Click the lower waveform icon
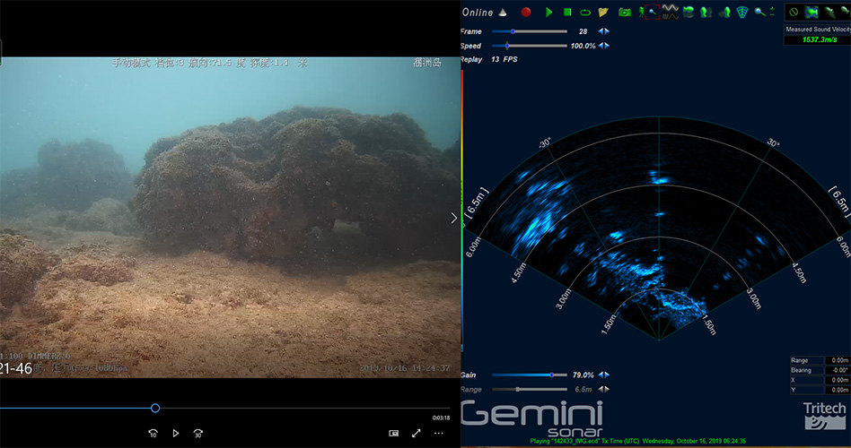 671,17
